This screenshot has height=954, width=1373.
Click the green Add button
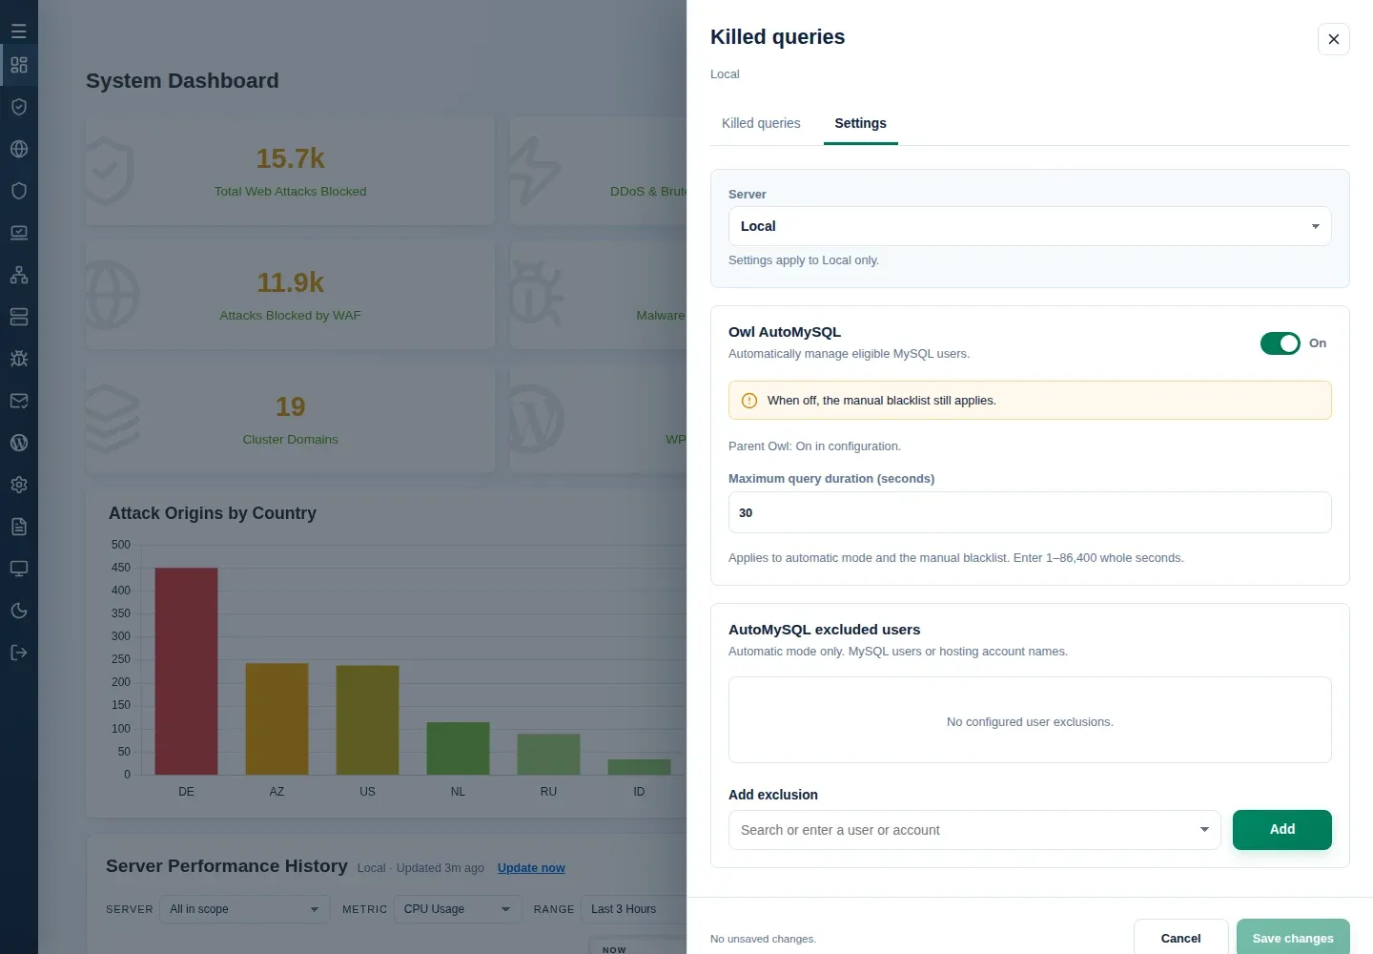tap(1282, 830)
